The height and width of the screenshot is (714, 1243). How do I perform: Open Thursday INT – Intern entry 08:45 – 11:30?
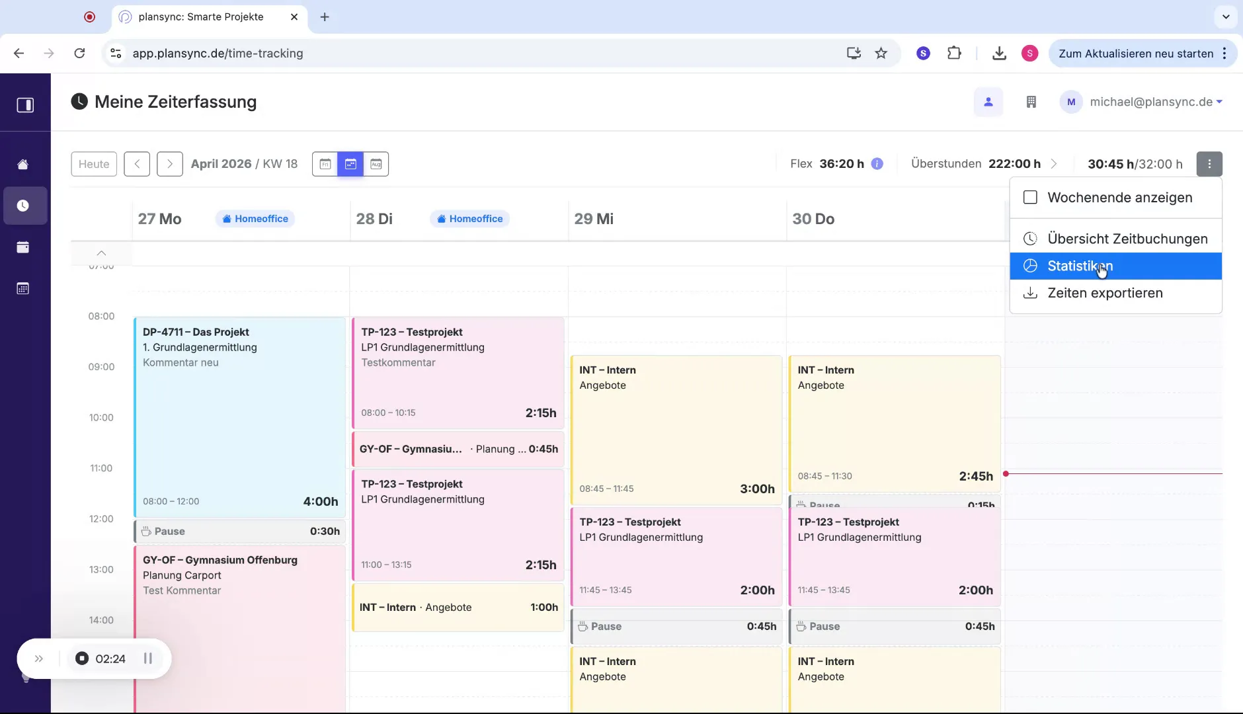(895, 424)
